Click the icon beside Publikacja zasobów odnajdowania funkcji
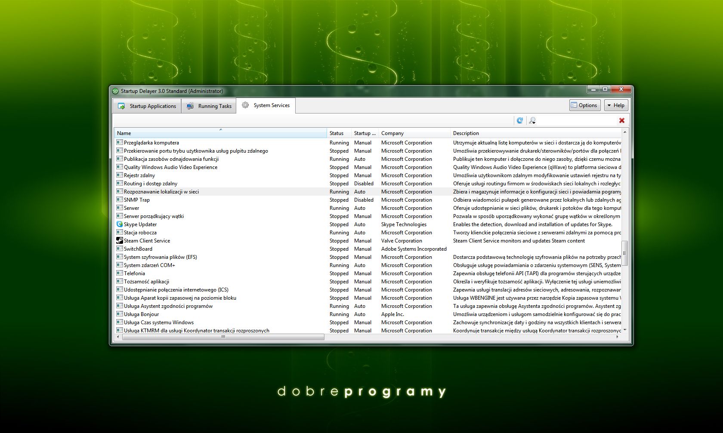 pyautogui.click(x=120, y=159)
